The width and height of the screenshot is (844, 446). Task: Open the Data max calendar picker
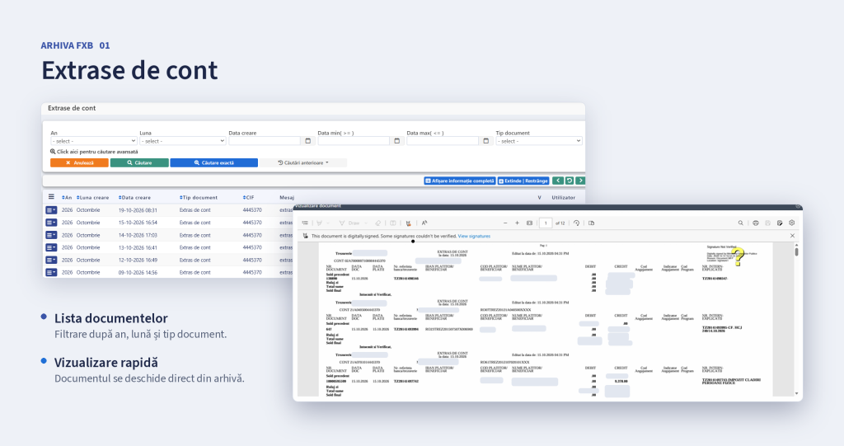pos(486,141)
